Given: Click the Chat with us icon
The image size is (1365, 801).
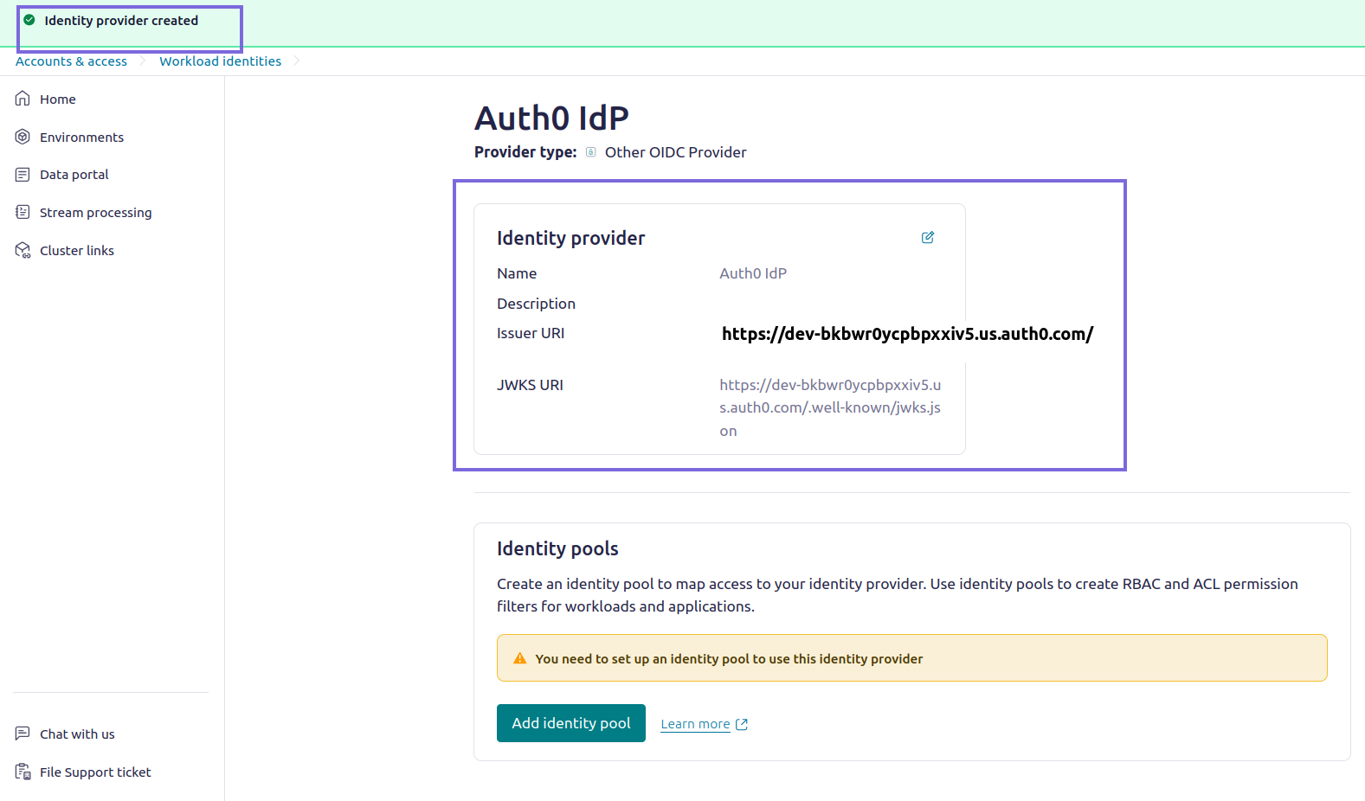Looking at the screenshot, I should [23, 734].
